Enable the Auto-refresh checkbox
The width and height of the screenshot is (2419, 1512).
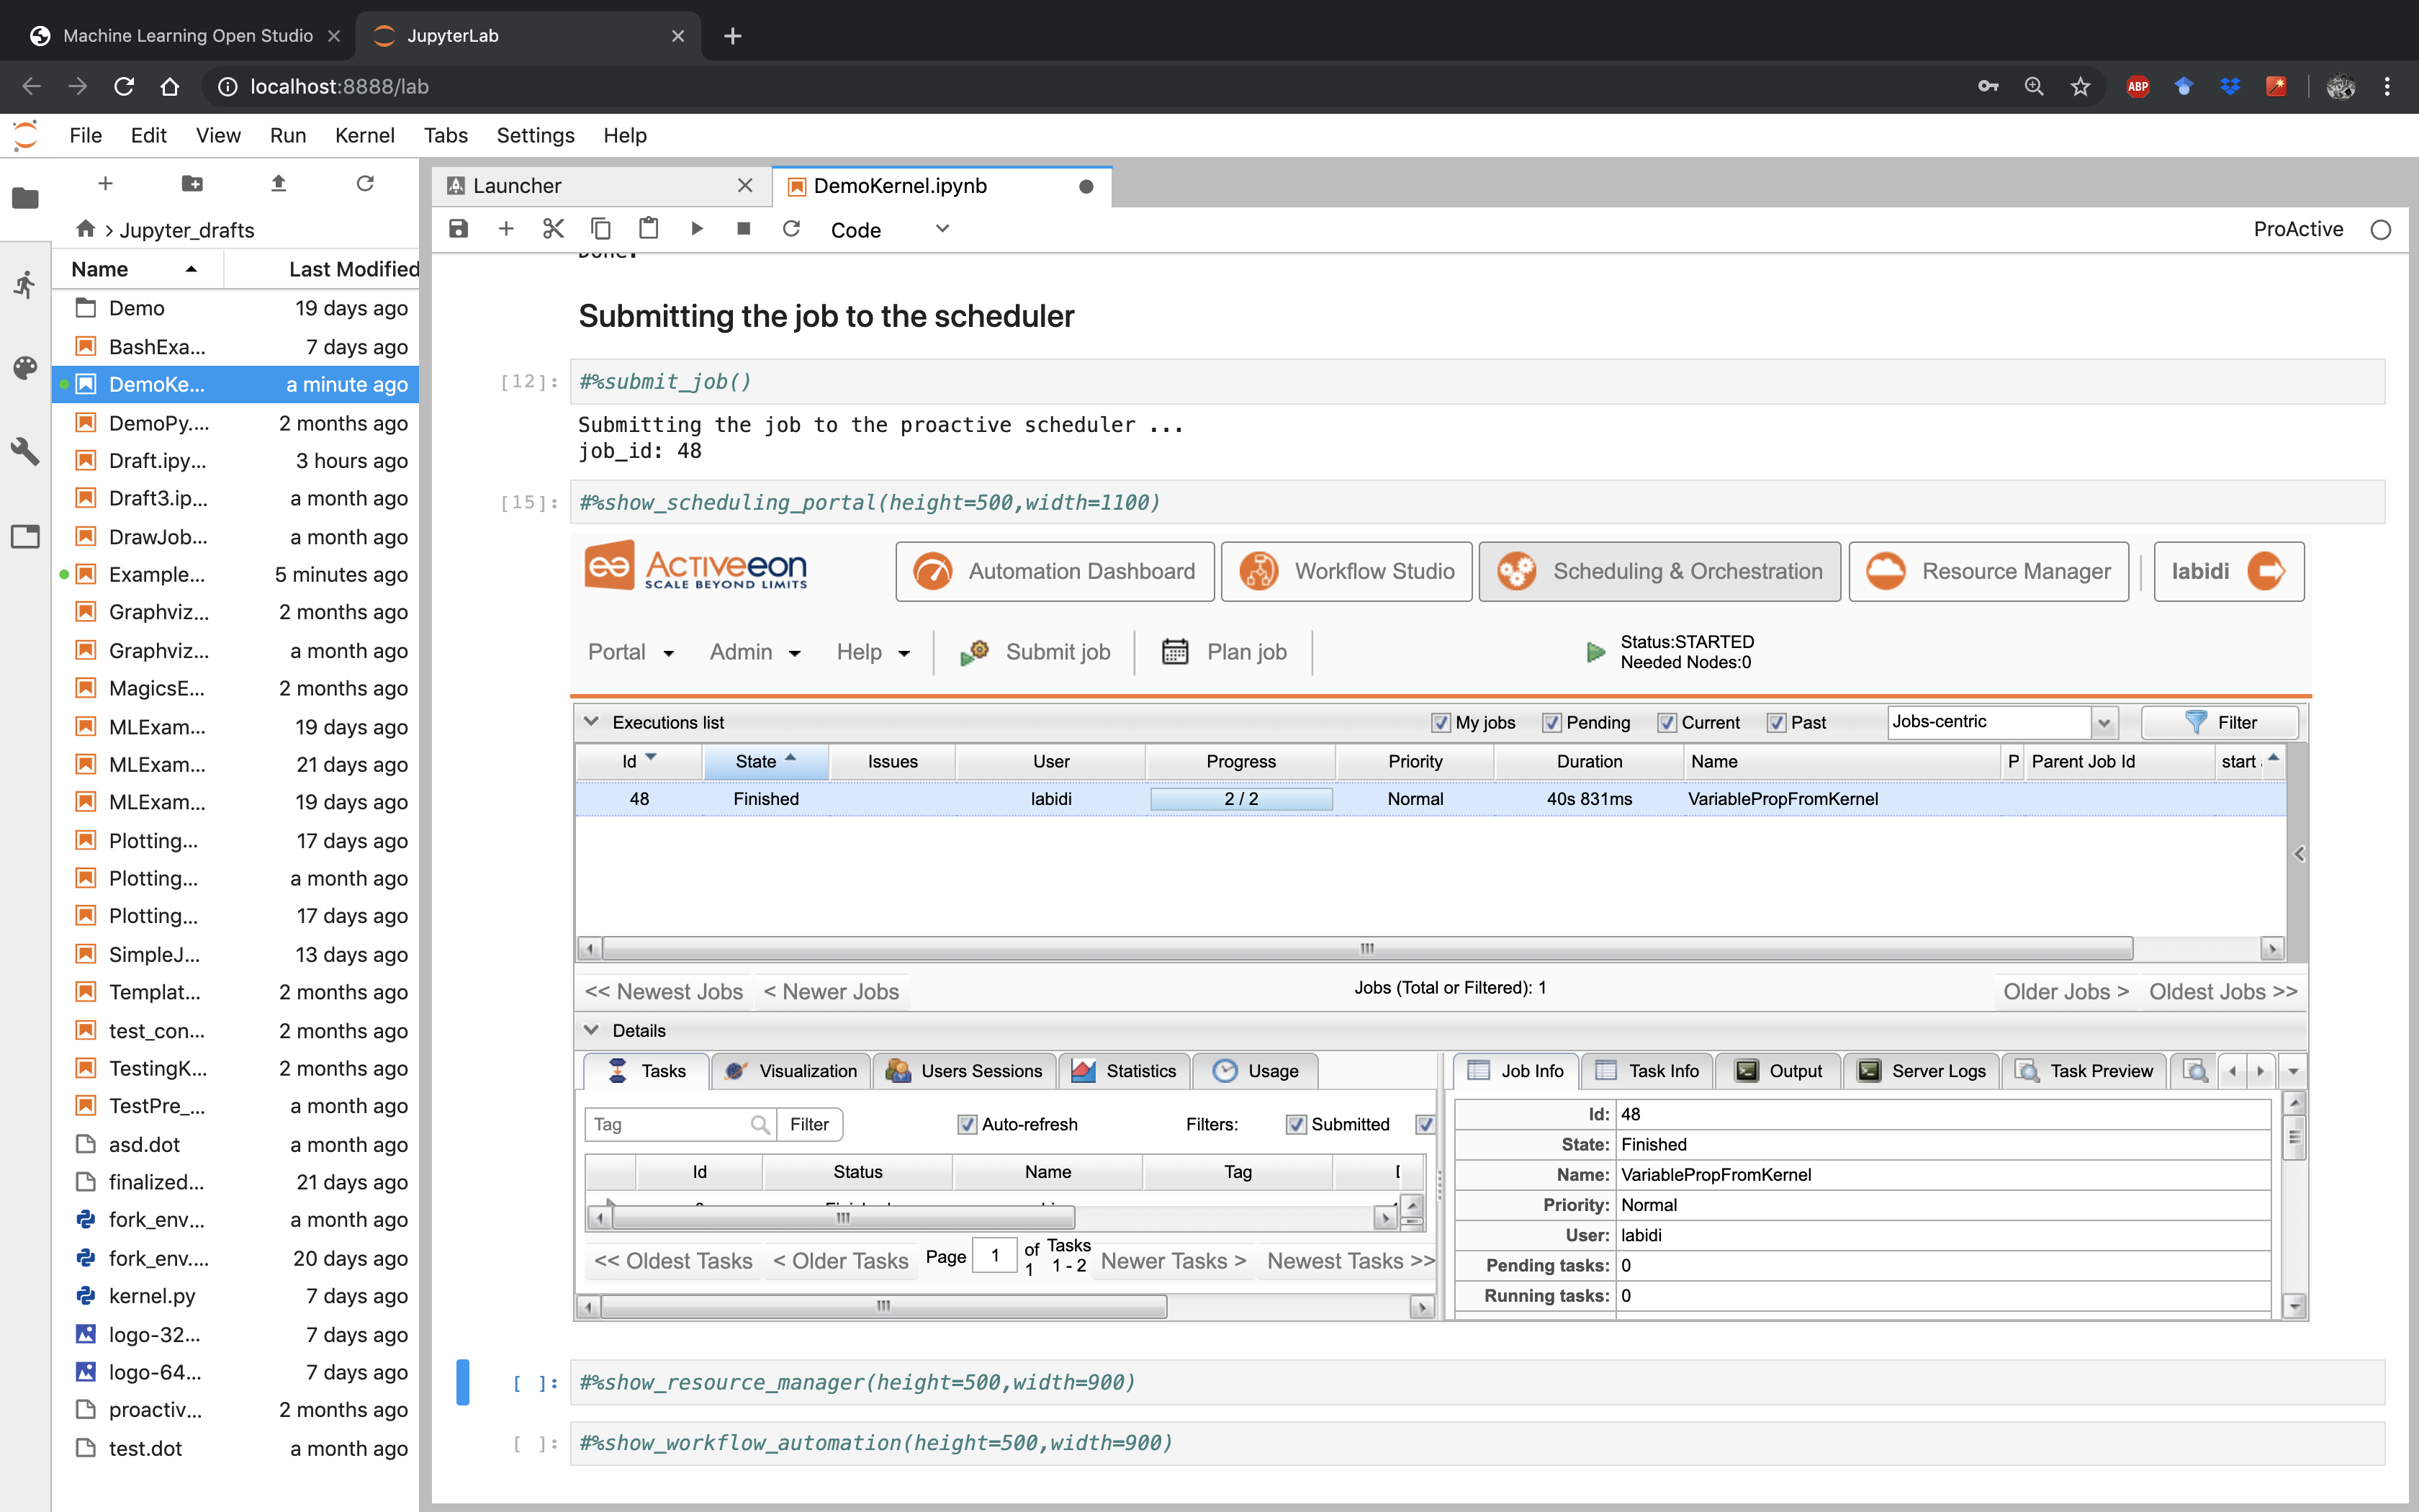[967, 1123]
